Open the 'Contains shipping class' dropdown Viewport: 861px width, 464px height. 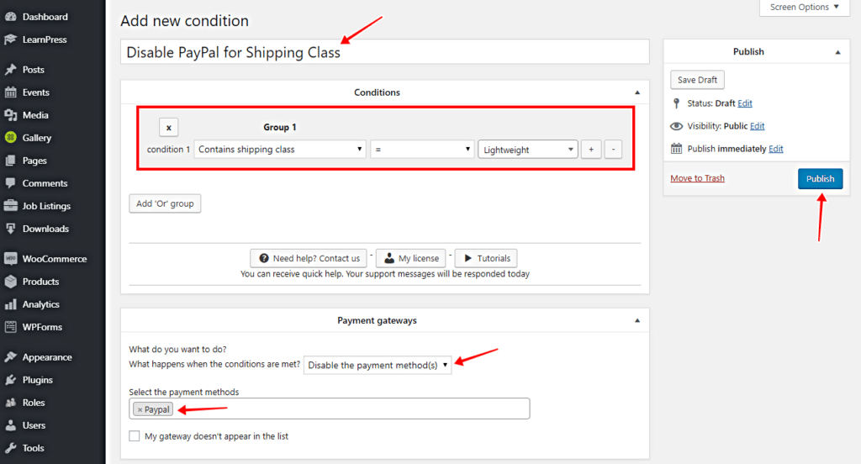point(279,150)
